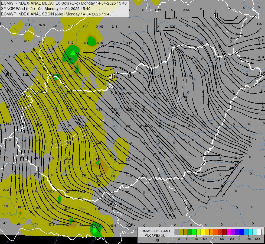The height and width of the screenshot is (244, 265).
Task: Click the legend tick label 400
Action: click(x=257, y=239)
